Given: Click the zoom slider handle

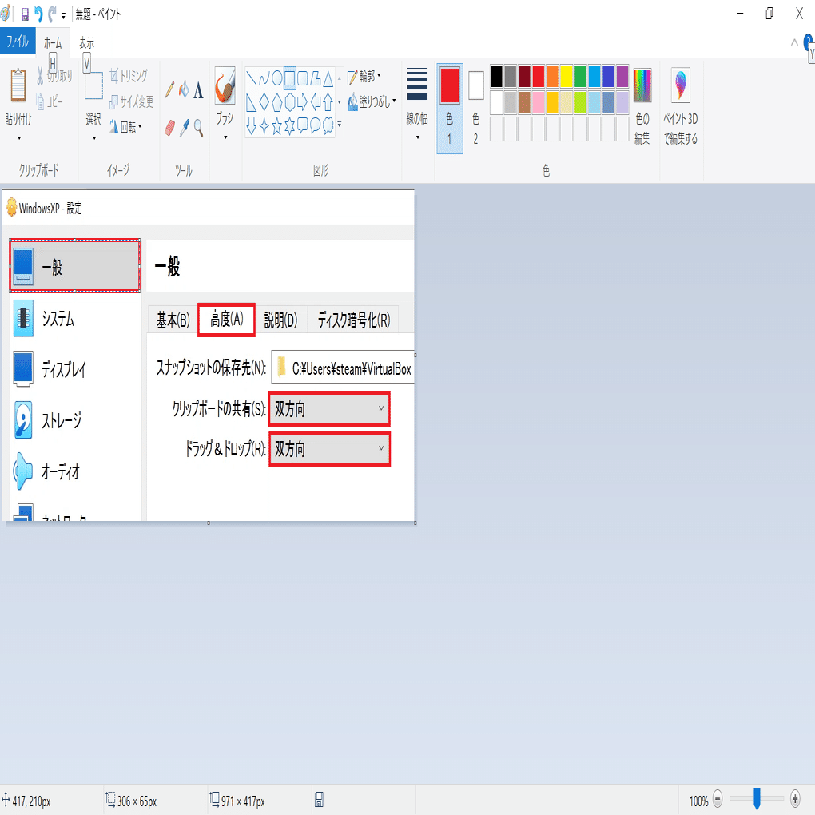Looking at the screenshot, I should [757, 798].
